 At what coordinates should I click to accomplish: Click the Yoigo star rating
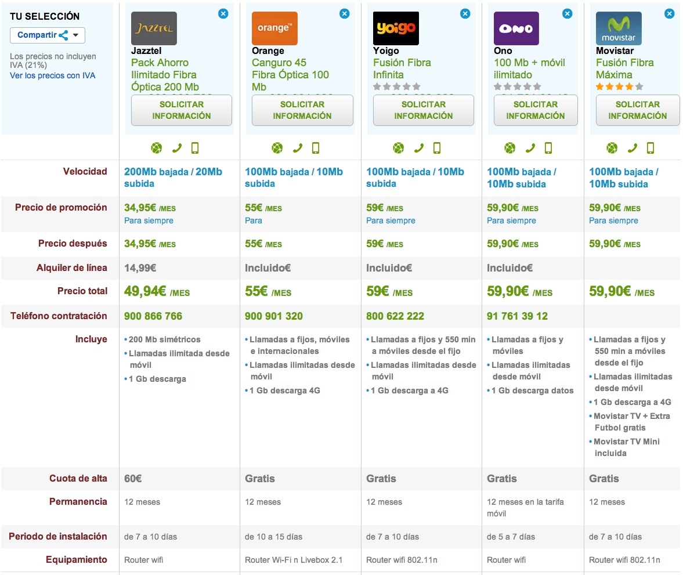(397, 86)
